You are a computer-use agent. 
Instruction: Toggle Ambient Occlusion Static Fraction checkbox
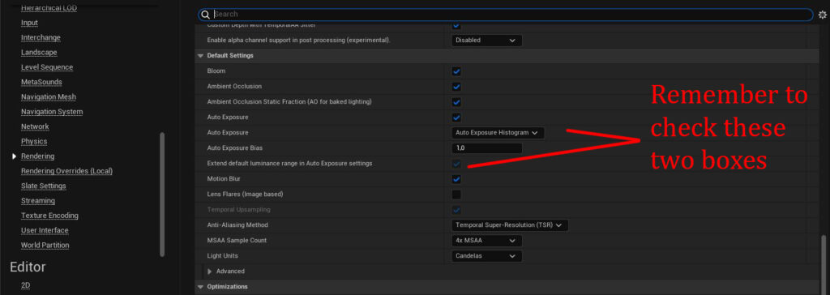coord(456,101)
